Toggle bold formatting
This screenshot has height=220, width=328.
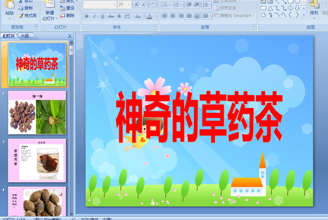pyautogui.click(x=87, y=16)
